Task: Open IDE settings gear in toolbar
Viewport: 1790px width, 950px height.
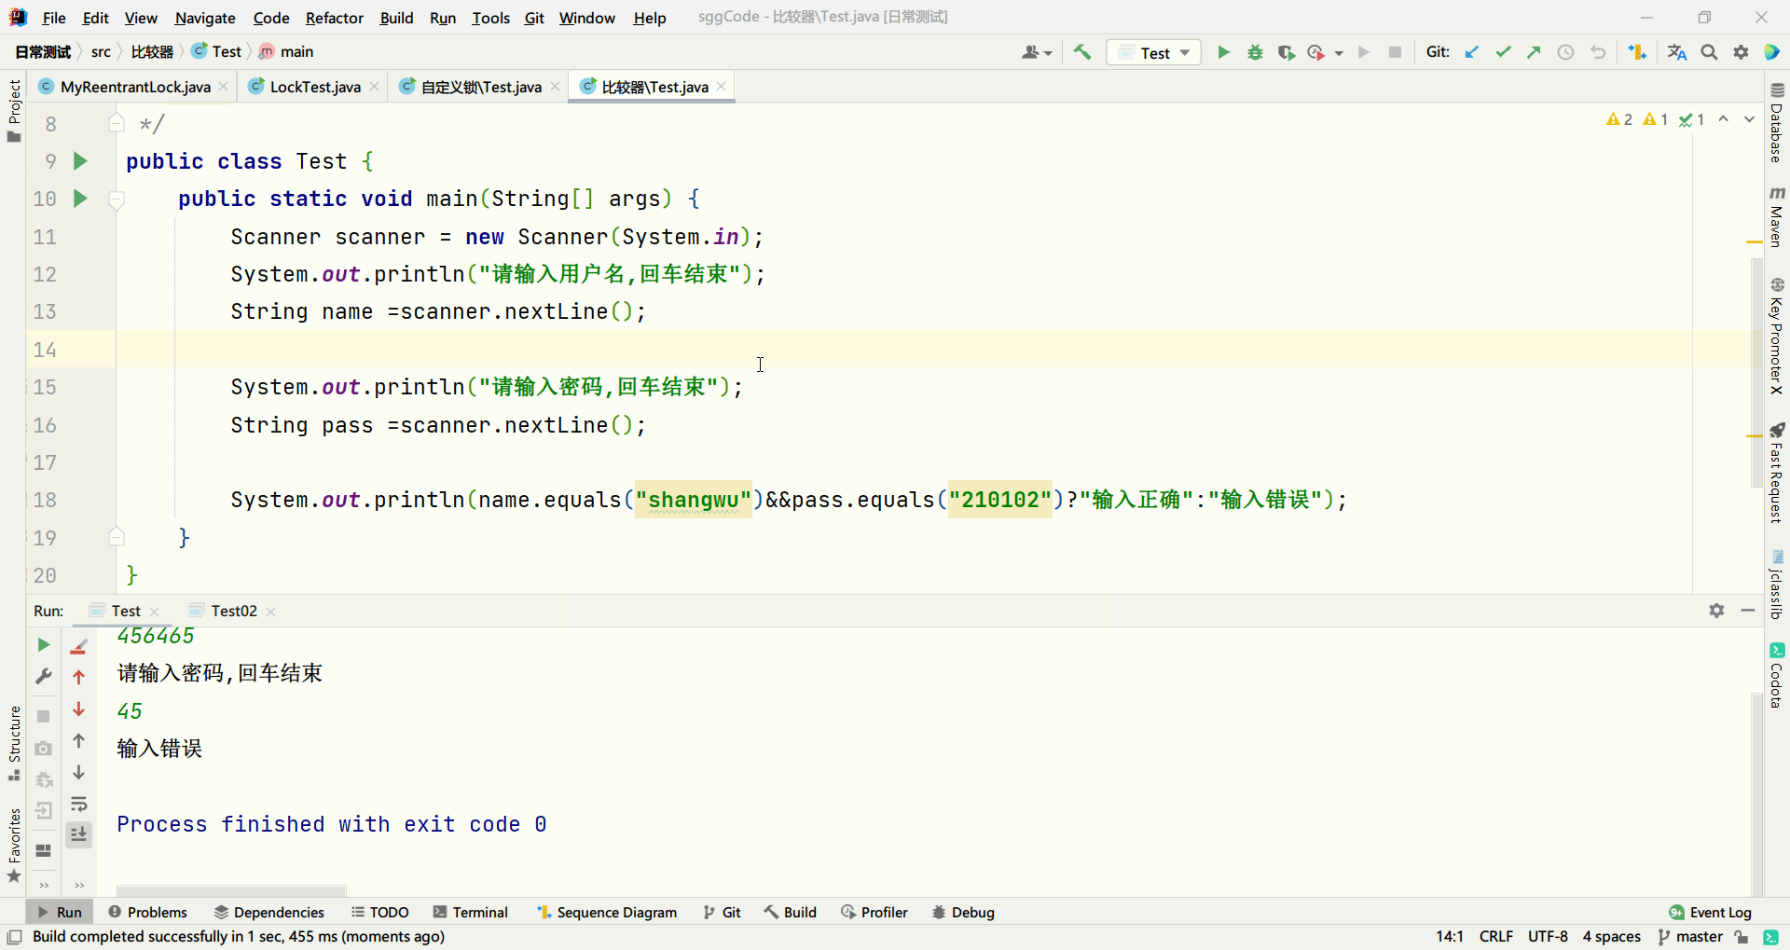Action: pos(1741,52)
